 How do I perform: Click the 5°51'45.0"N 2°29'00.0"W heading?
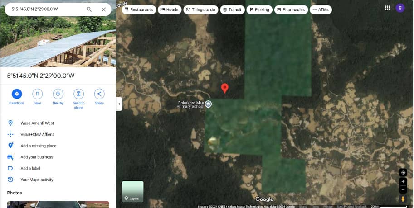[x=41, y=76]
